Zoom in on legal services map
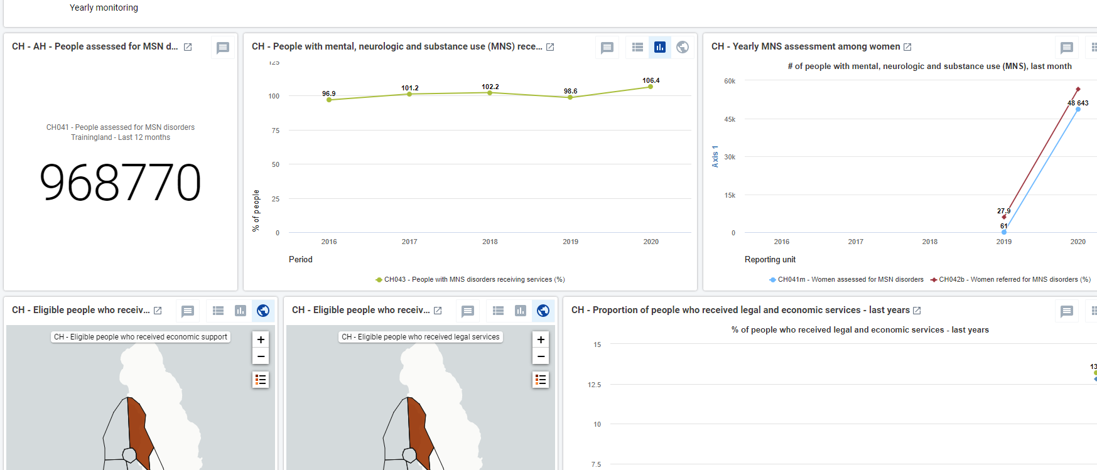 coord(541,339)
